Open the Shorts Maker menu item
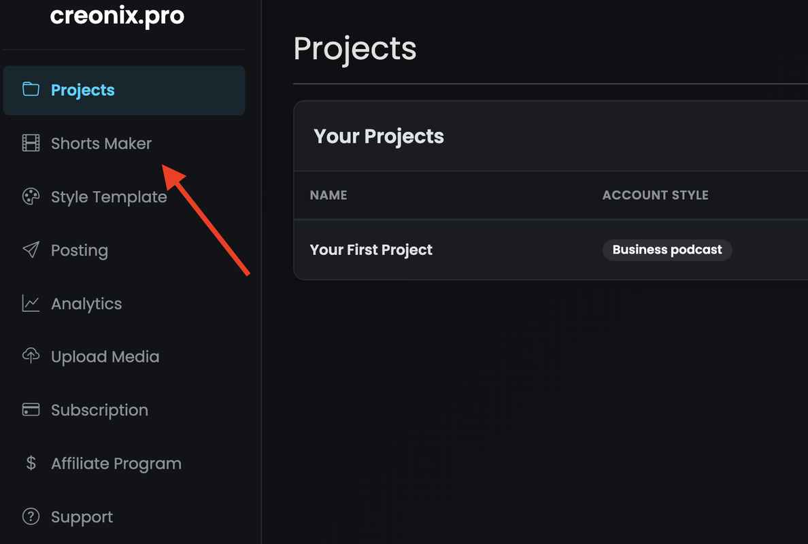This screenshot has width=808, height=544. (x=101, y=143)
